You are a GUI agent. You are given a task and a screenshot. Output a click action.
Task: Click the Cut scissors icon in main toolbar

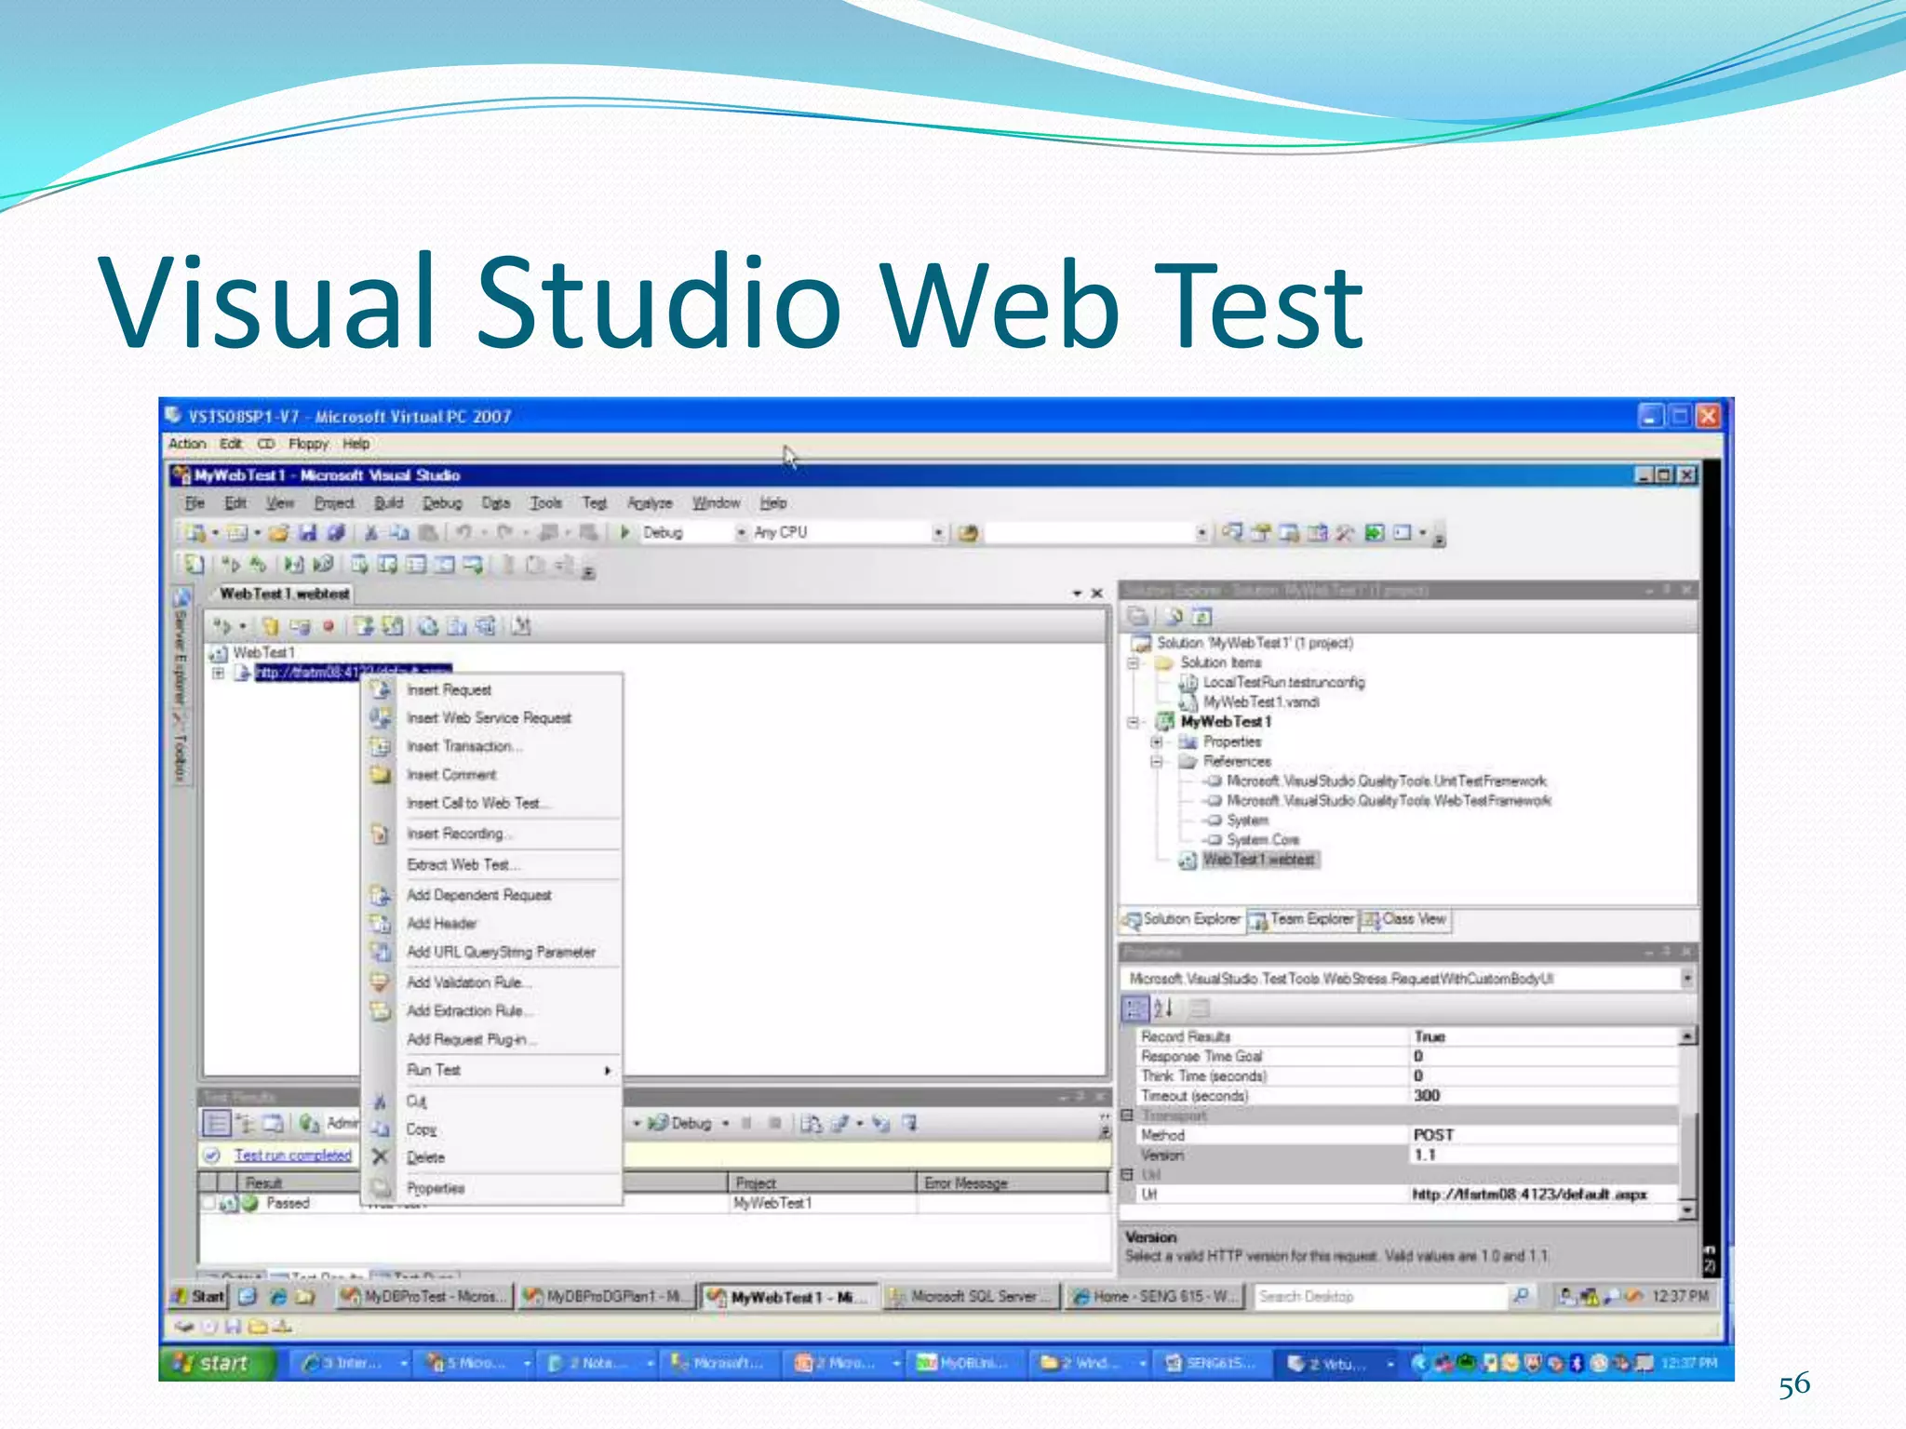tap(370, 532)
